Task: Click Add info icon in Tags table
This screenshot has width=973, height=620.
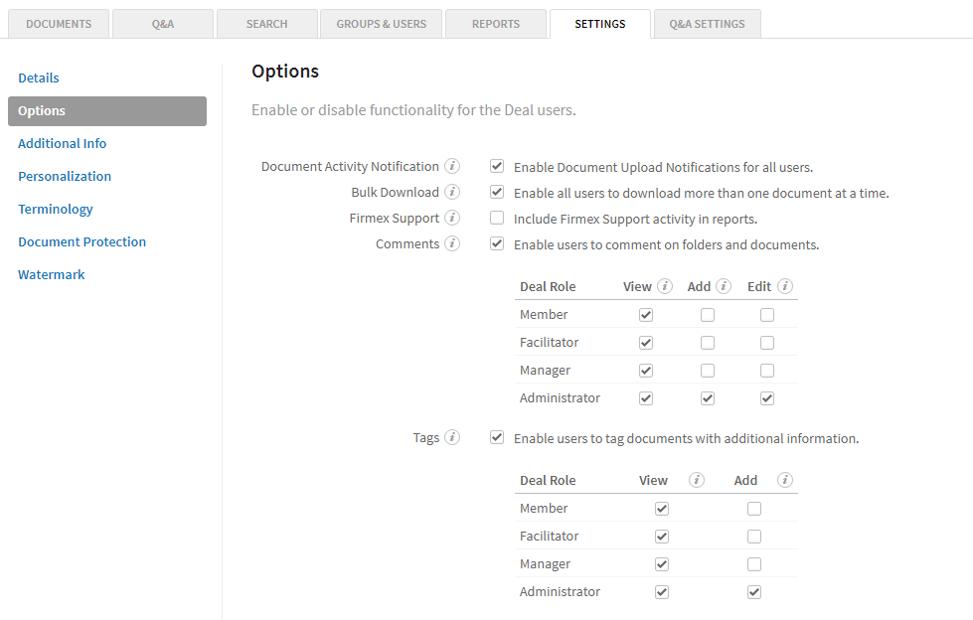Action: click(x=785, y=480)
